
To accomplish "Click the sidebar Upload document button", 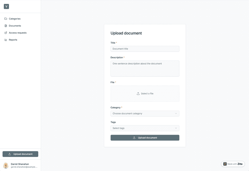I will (x=20, y=154).
